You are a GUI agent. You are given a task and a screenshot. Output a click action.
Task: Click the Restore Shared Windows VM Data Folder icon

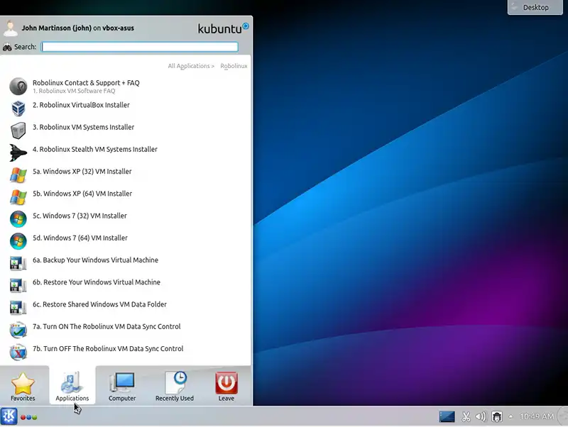(18, 308)
